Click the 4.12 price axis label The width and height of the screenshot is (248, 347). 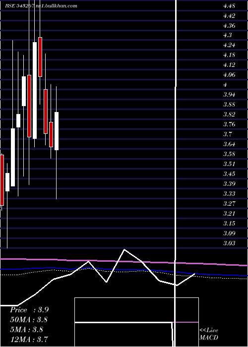(x=229, y=65)
